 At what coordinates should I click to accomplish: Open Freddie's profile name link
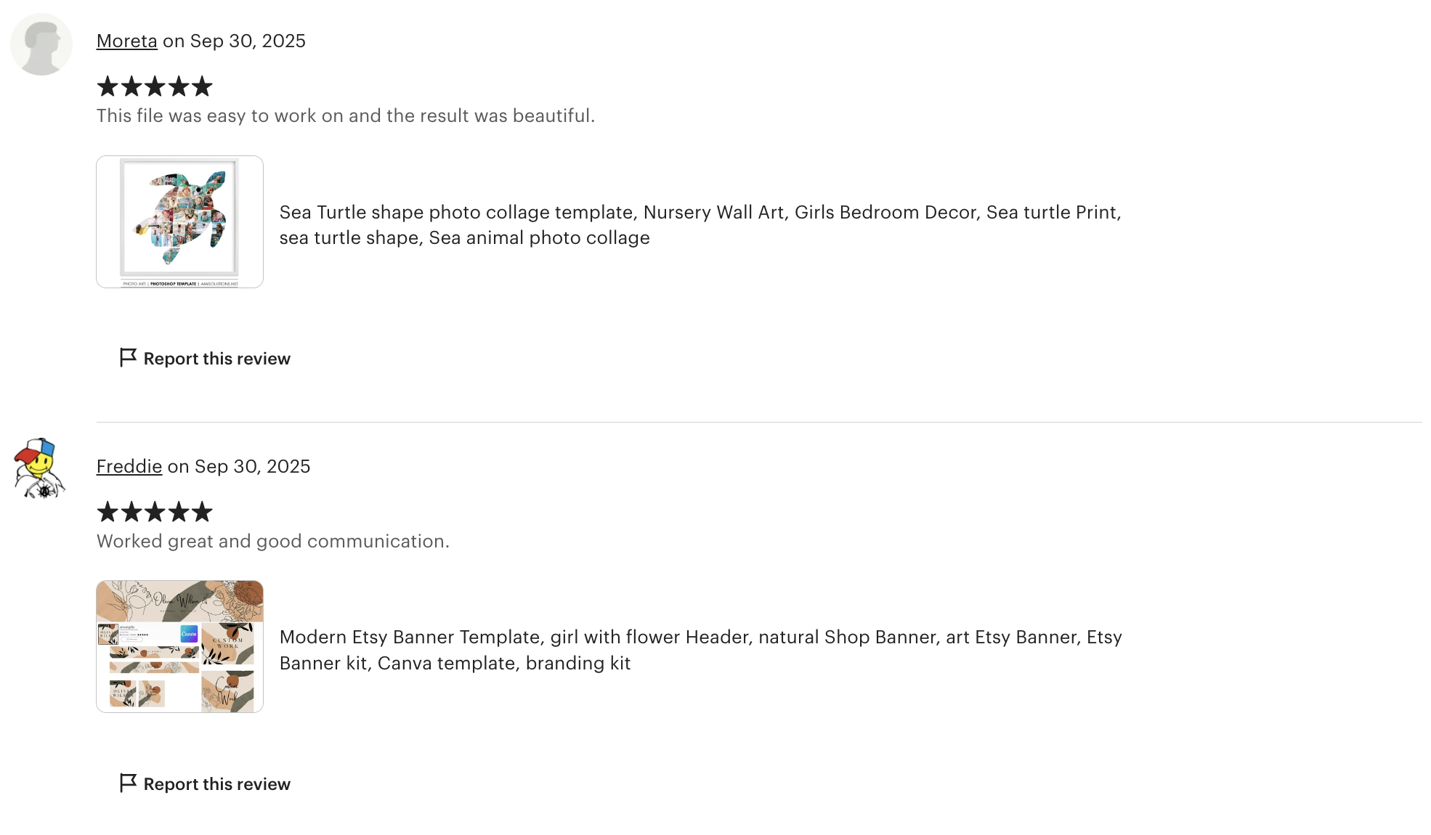pyautogui.click(x=129, y=467)
